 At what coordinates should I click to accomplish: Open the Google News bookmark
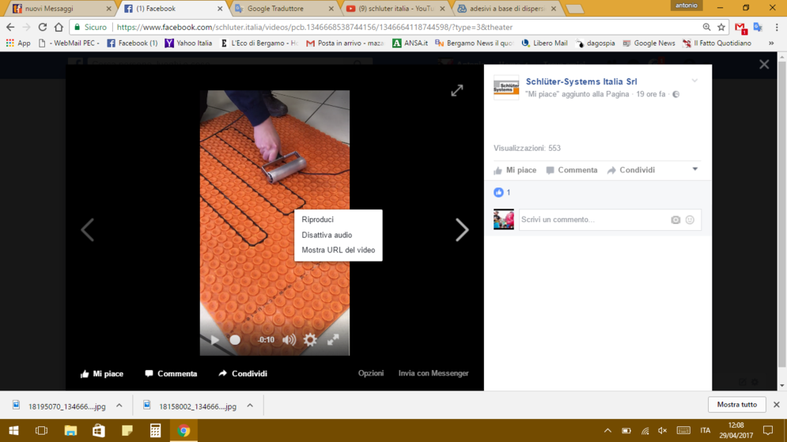point(649,43)
